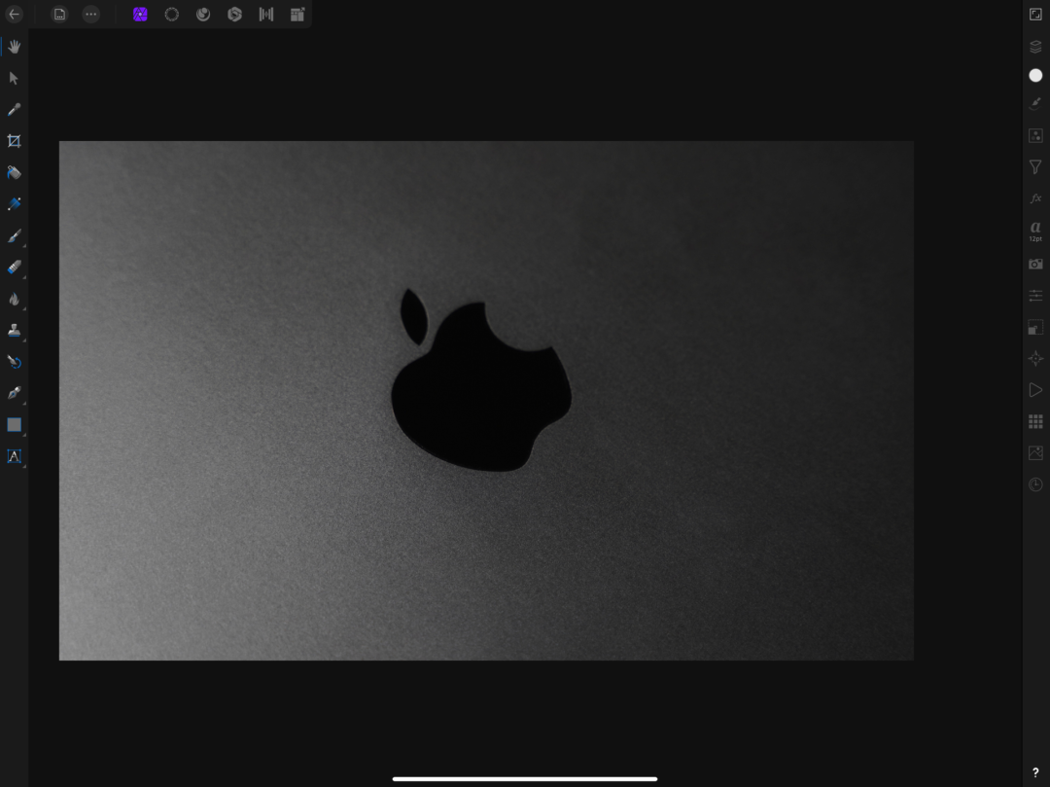Toggle the interface visibility icon at top right
1050x787 pixels.
click(1035, 14)
